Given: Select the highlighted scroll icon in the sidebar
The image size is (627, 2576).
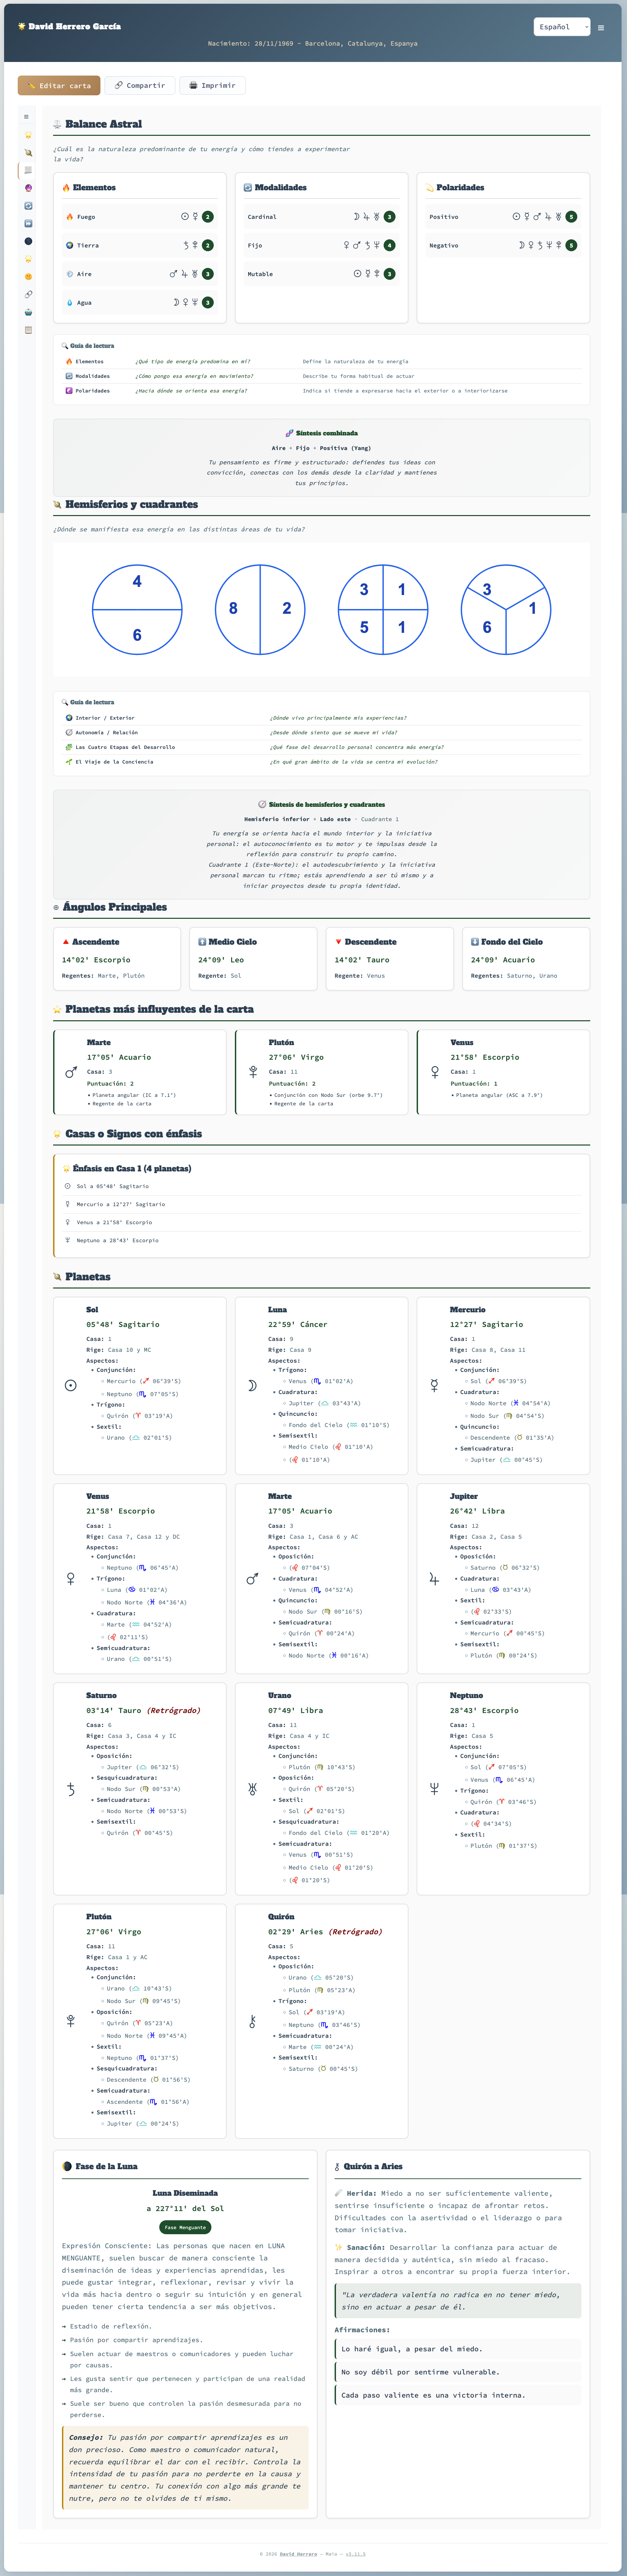Looking at the screenshot, I should coord(28,170).
